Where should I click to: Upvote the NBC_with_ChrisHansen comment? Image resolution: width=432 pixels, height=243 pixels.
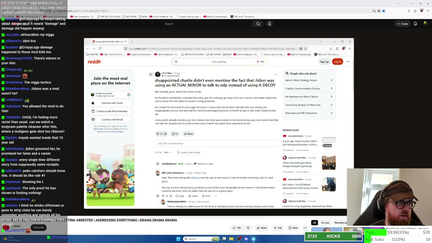click(x=163, y=196)
